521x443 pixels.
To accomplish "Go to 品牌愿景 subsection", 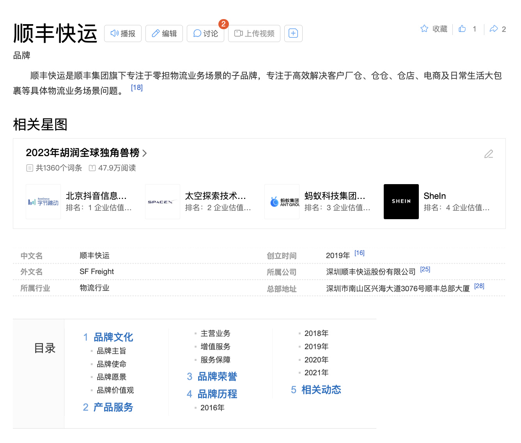I will coord(112,377).
